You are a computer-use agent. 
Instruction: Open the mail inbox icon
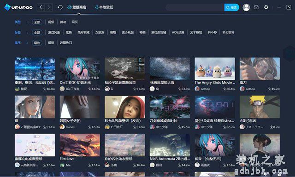[256, 7]
